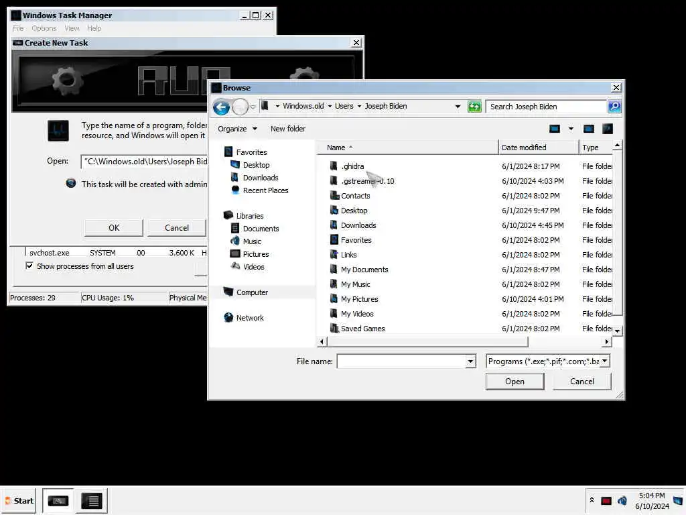Open the Organize dropdown menu
Viewport: 686px width, 515px height.
[x=237, y=129]
